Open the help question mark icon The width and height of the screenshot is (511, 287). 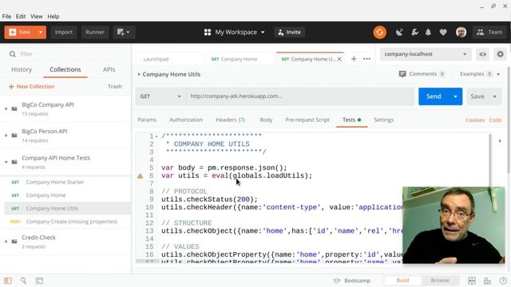(503, 281)
